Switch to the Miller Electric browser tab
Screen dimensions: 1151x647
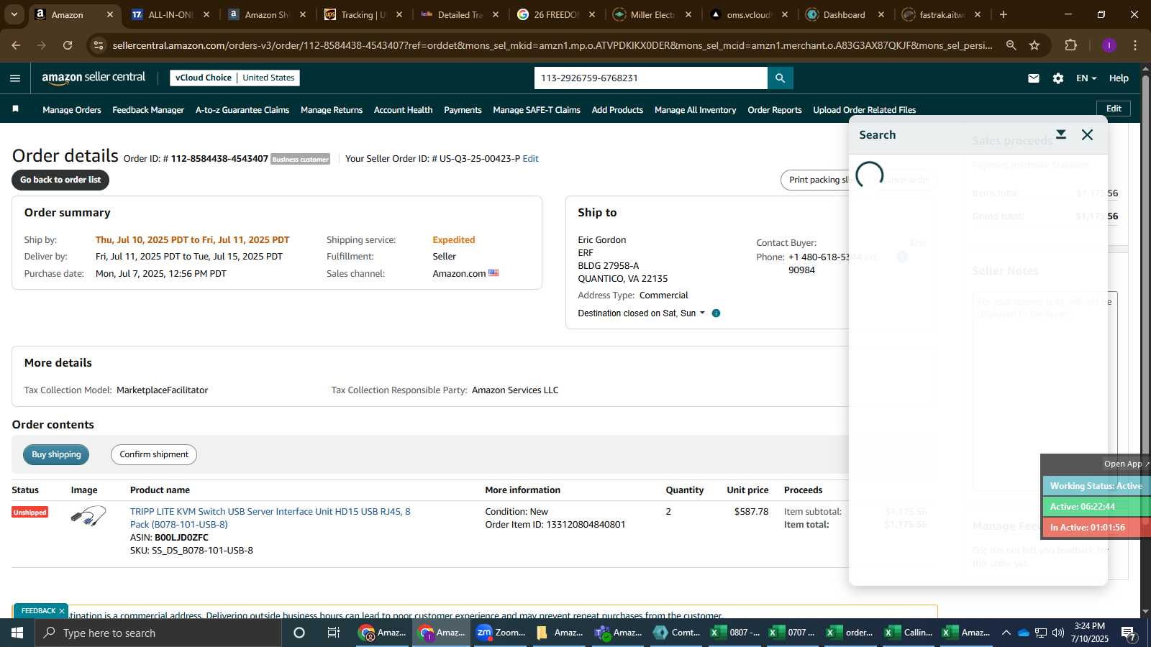click(652, 14)
